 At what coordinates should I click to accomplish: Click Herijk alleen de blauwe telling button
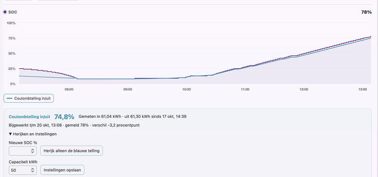click(71, 150)
